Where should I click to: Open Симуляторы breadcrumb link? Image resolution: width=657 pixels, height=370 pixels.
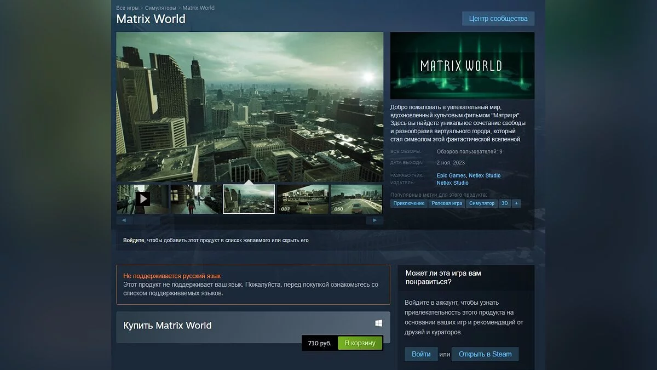click(160, 8)
